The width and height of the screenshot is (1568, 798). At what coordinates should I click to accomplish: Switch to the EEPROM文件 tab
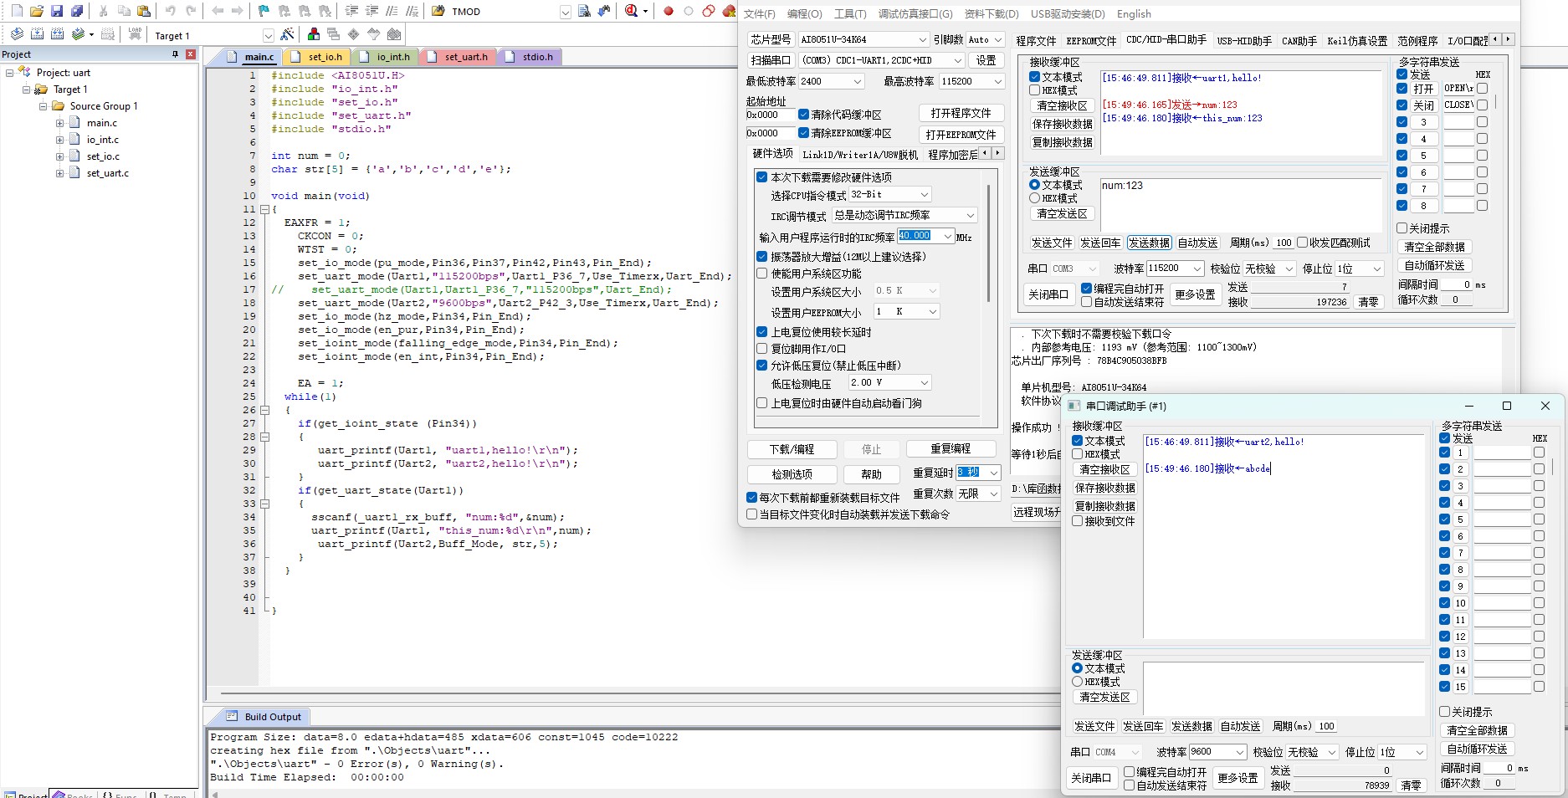click(1091, 40)
